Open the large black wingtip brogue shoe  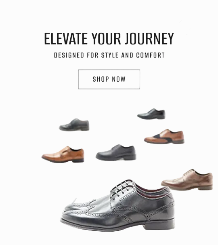click(x=118, y=205)
